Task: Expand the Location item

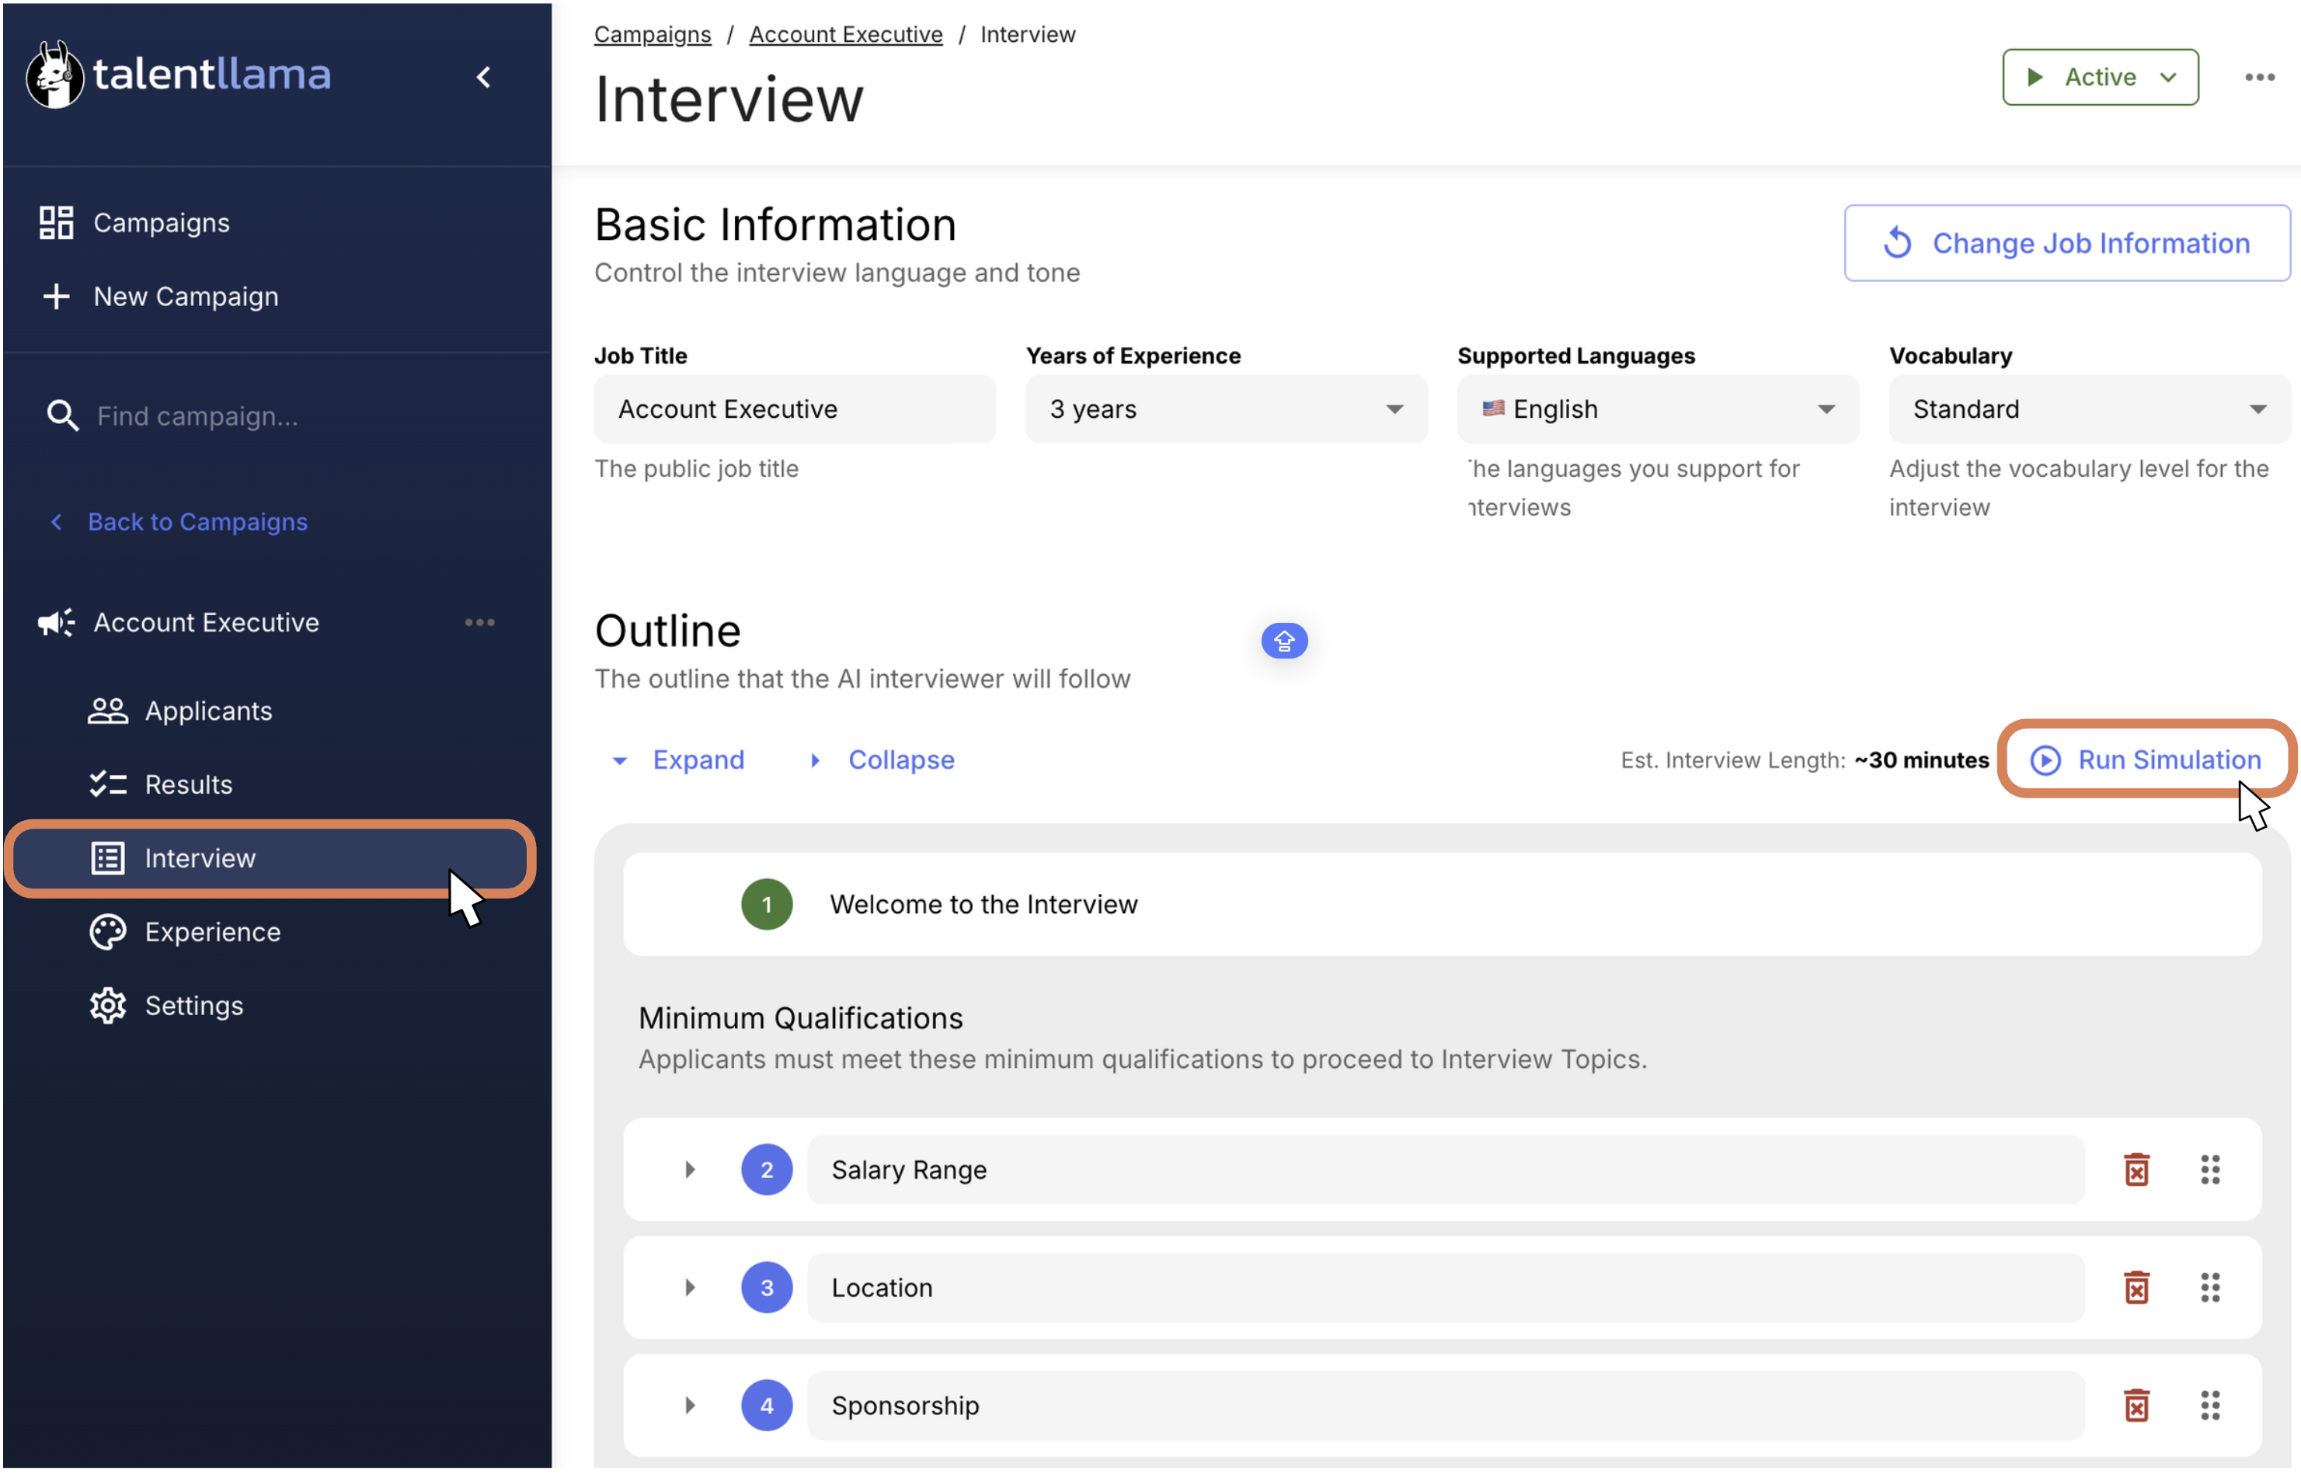Action: coord(689,1288)
